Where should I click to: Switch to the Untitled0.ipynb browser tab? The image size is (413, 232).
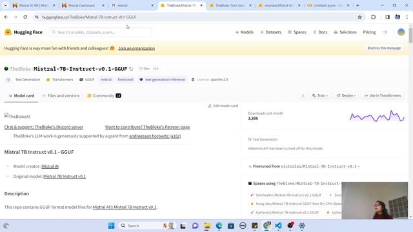[x=328, y=5]
